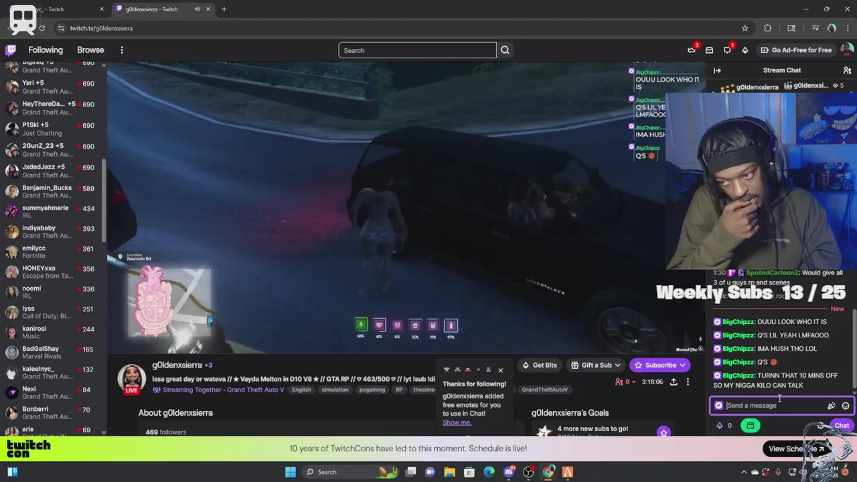857x482 pixels.
Task: Open the whispers envelope icon
Action: click(x=709, y=50)
